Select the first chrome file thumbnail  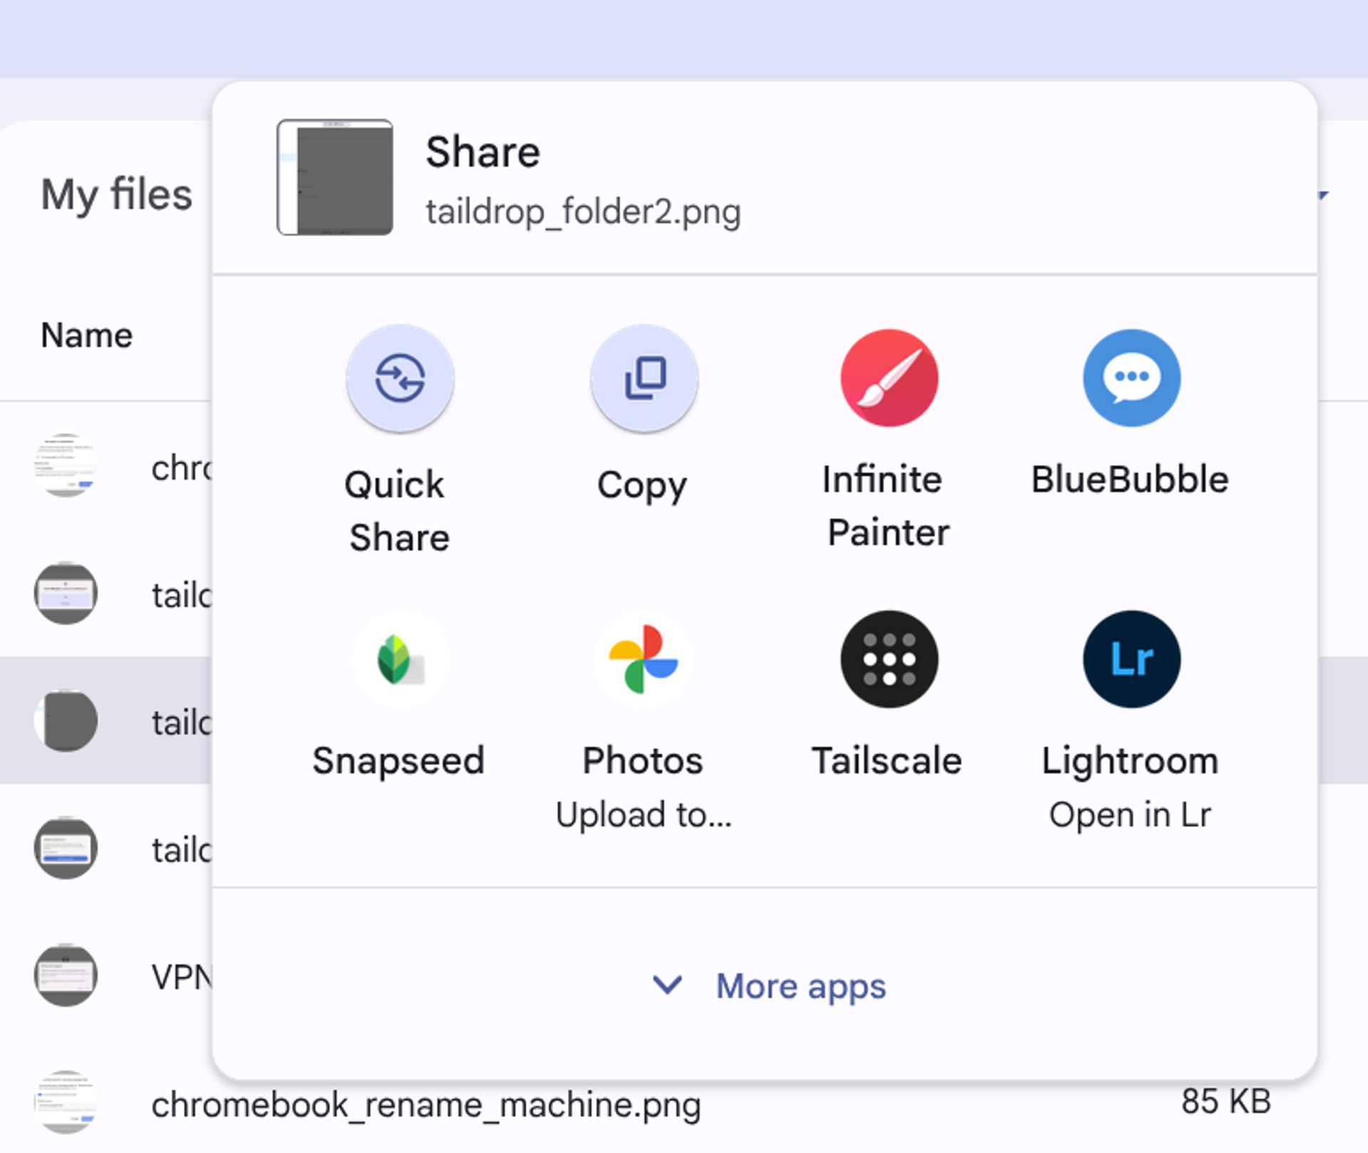[x=66, y=466]
